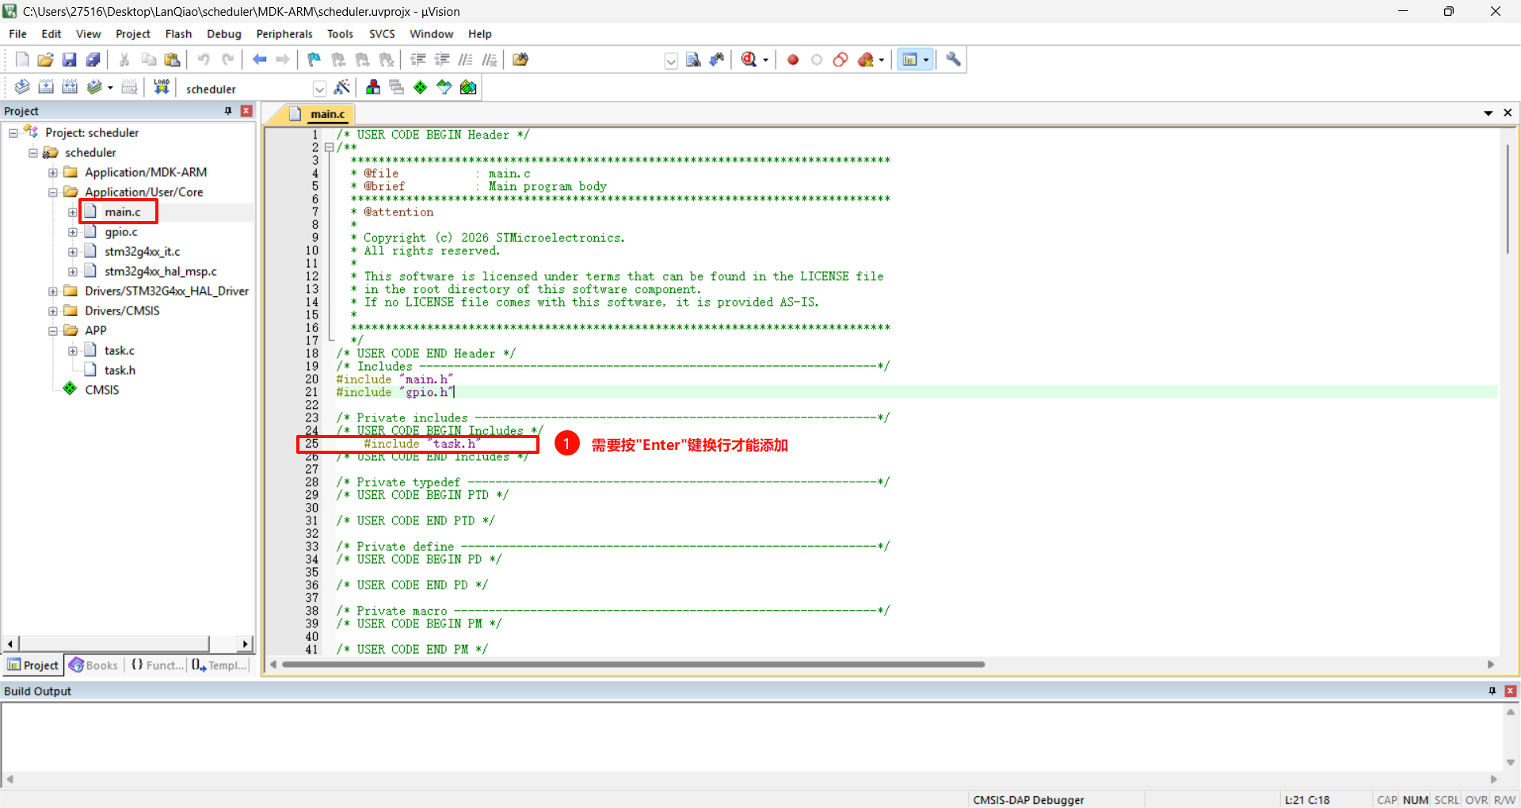Image resolution: width=1521 pixels, height=808 pixels.
Task: Save the current file with the floppy icon
Action: tap(70, 59)
